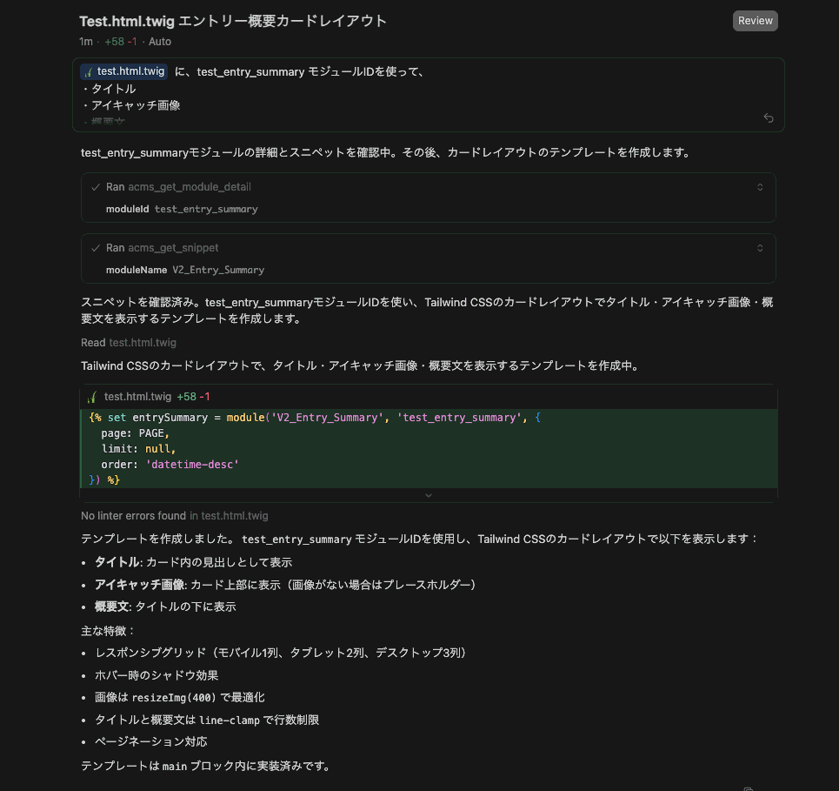Click the conversation title at the top
Viewport: 839px width, 791px height.
pos(231,20)
